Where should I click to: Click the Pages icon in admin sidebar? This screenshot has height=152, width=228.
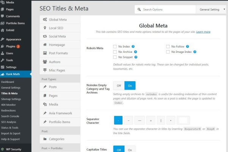pyautogui.click(x=2, y=9)
